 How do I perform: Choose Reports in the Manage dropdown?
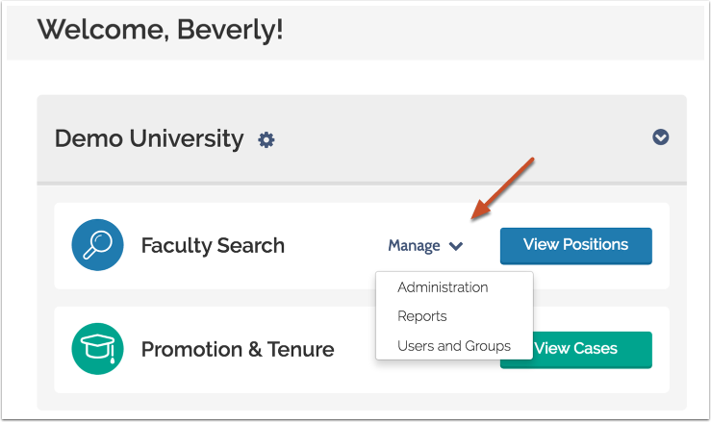[x=422, y=316]
